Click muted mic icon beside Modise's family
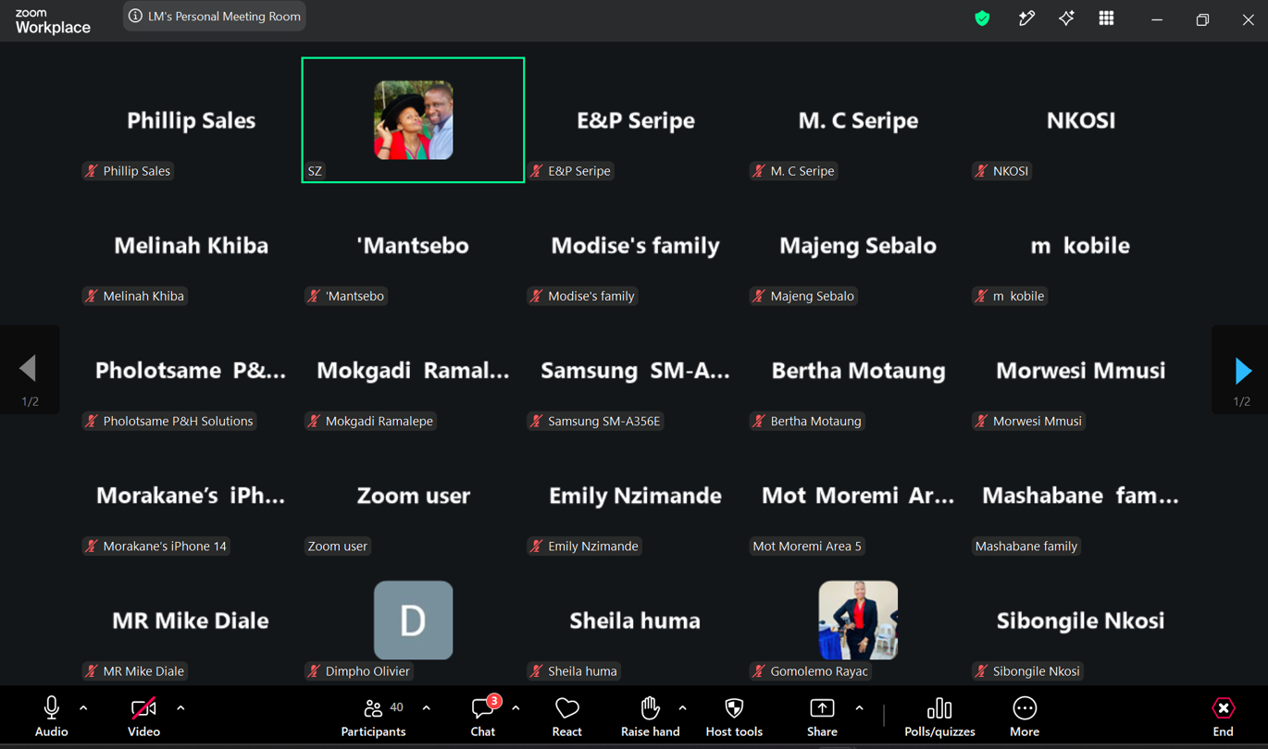Image resolution: width=1268 pixels, height=749 pixels. pyautogui.click(x=536, y=296)
